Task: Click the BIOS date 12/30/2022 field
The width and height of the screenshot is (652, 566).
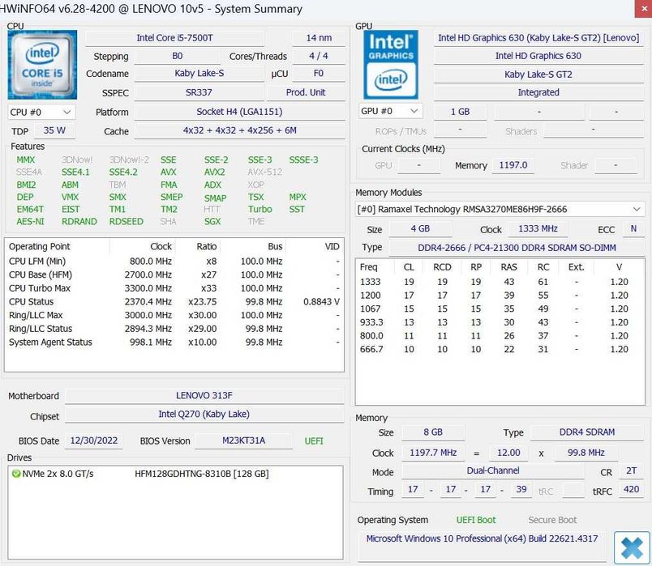Action: (x=94, y=440)
